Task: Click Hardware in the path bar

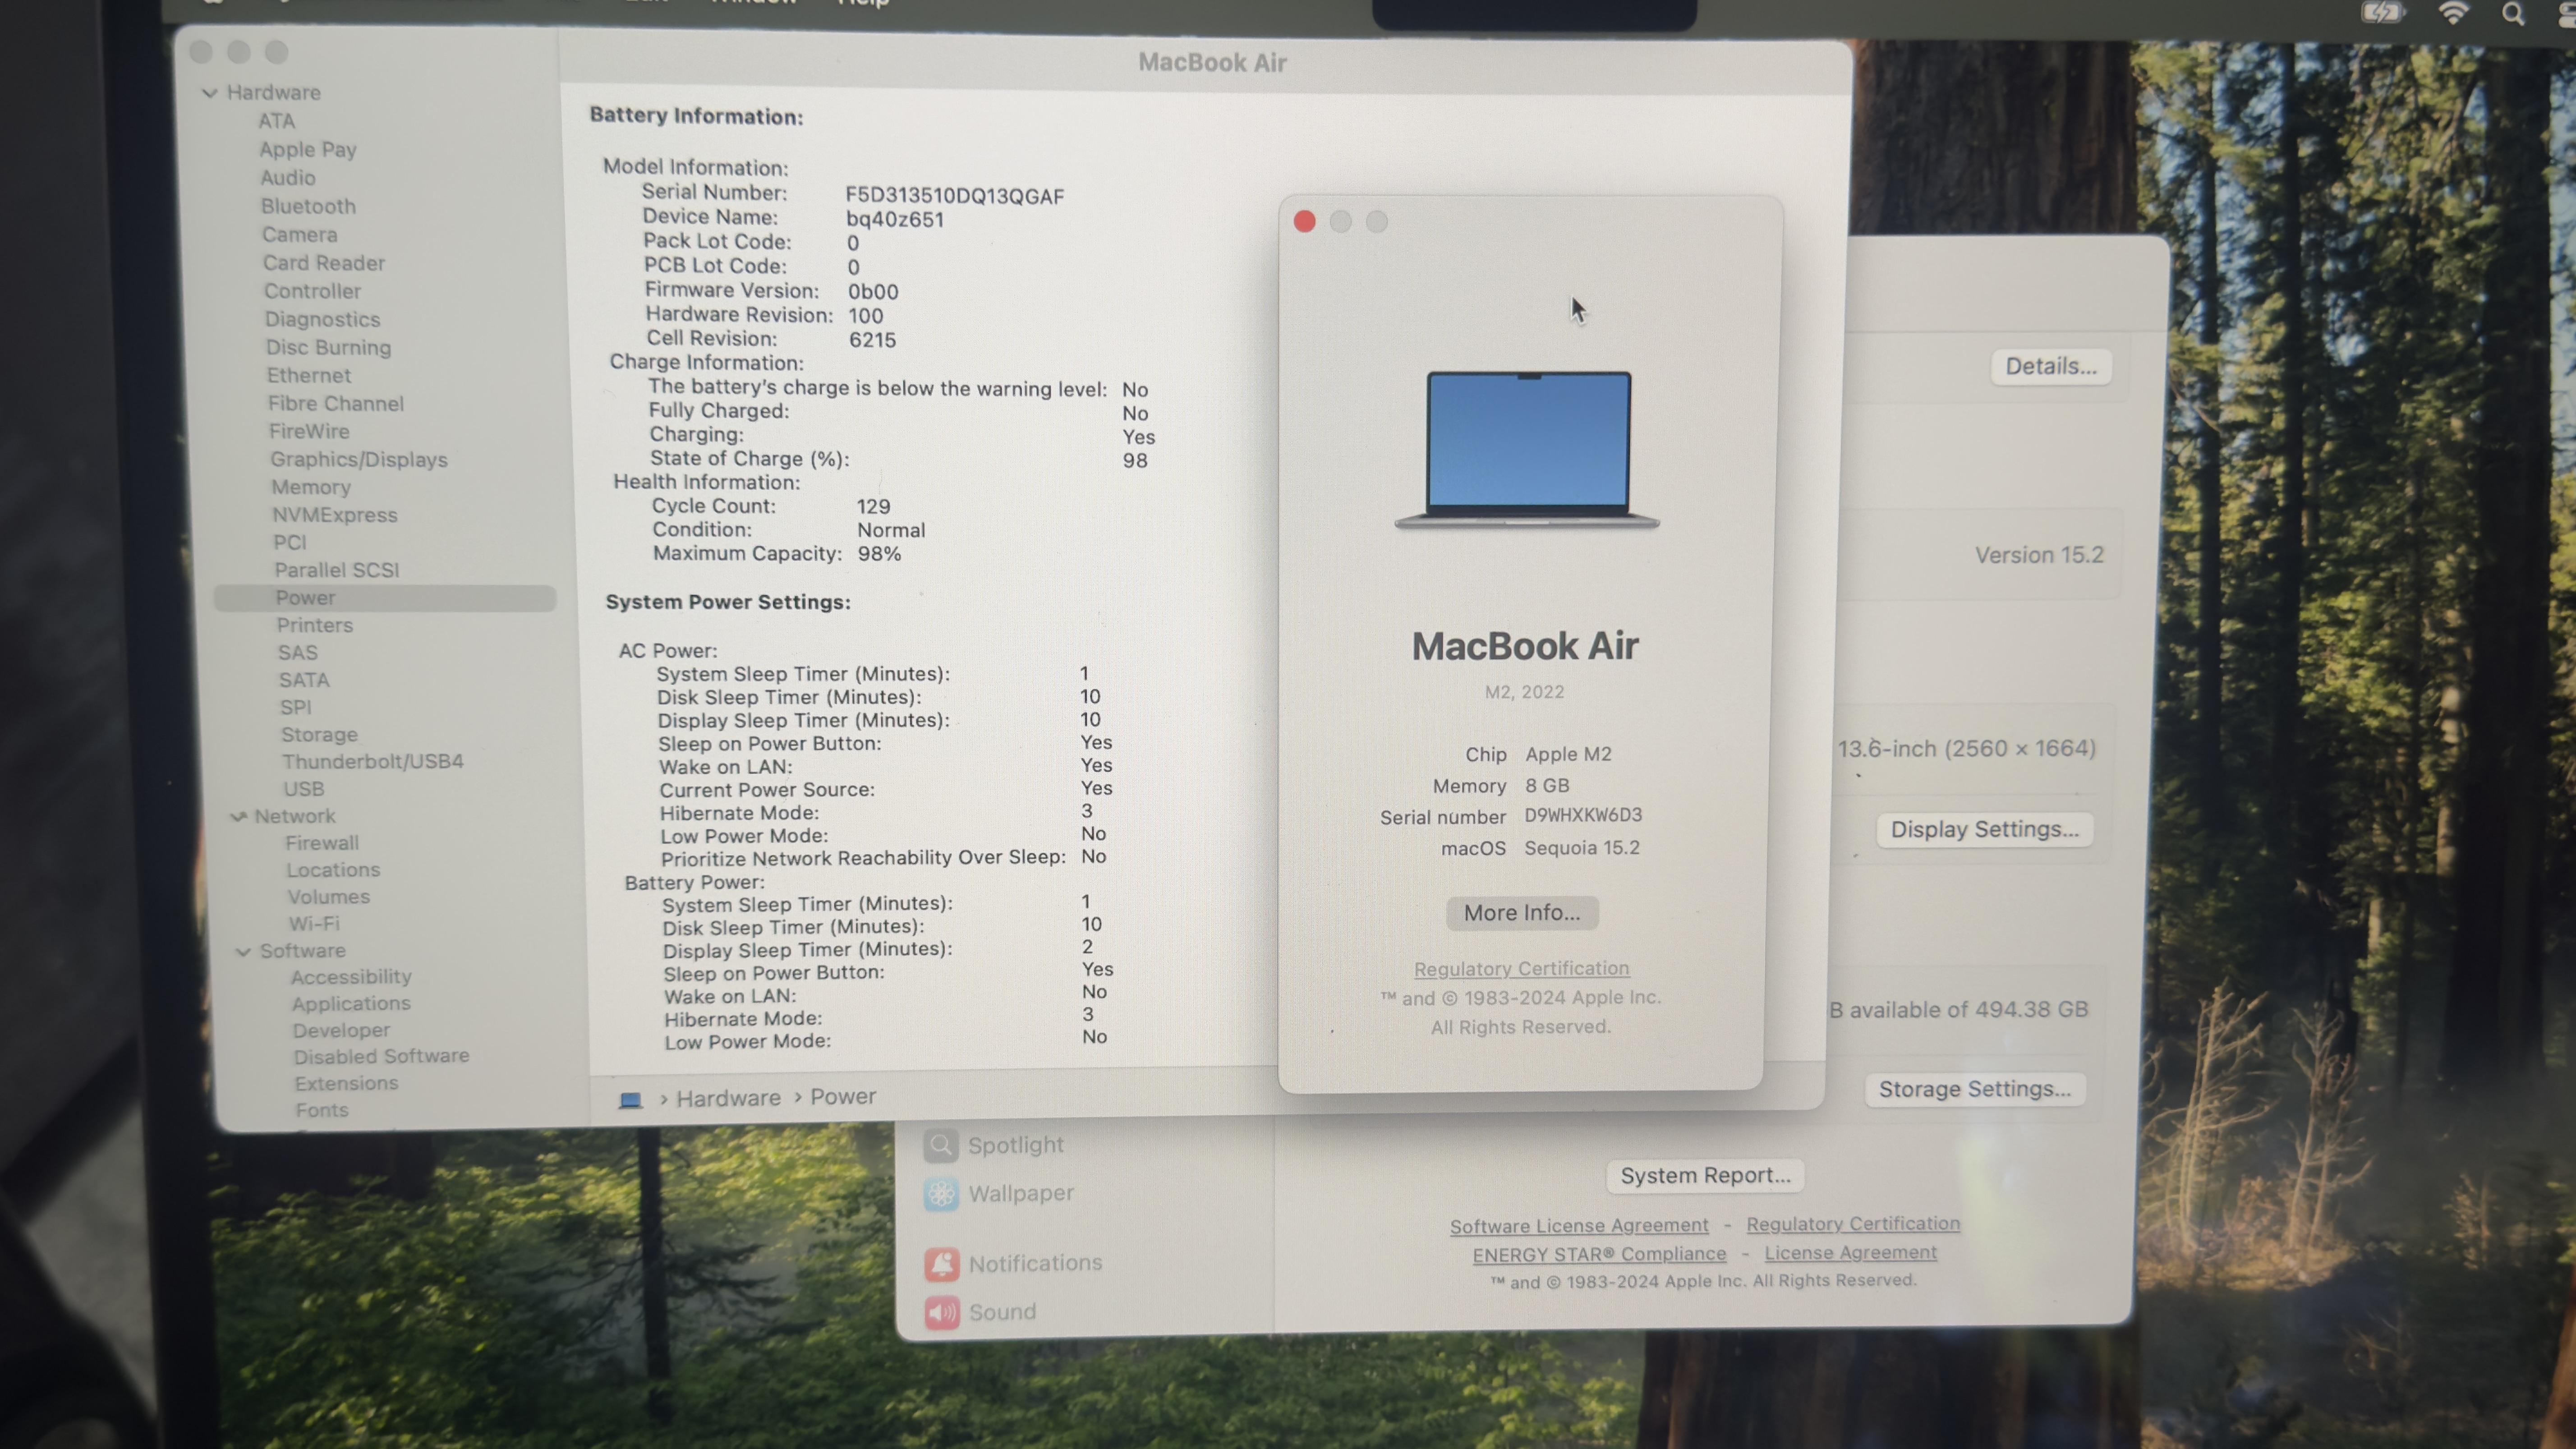Action: (x=728, y=1098)
